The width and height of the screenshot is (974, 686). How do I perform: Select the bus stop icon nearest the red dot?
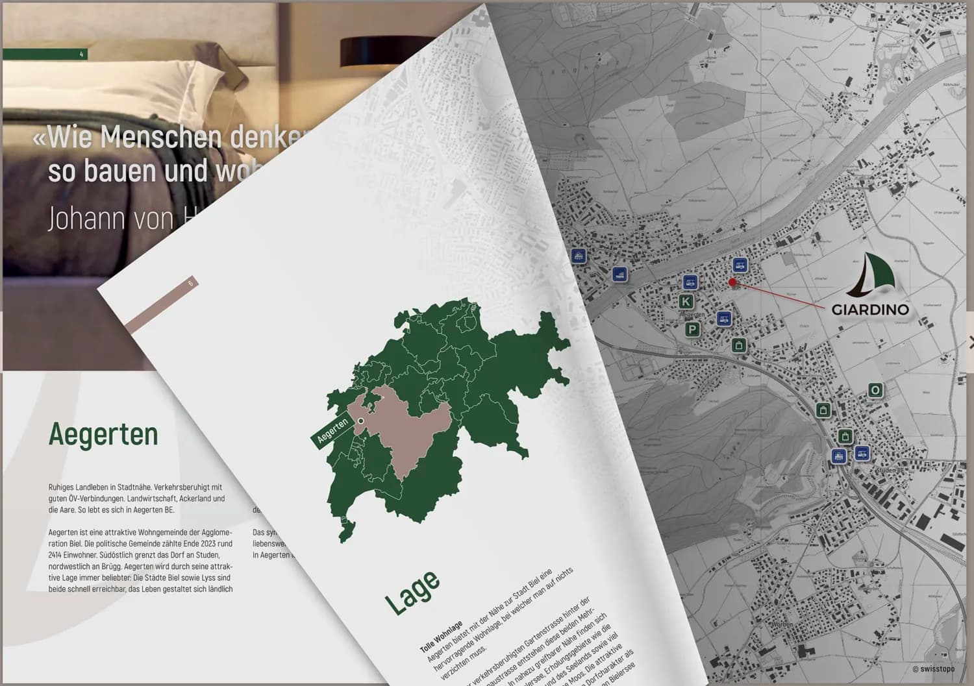(x=739, y=265)
